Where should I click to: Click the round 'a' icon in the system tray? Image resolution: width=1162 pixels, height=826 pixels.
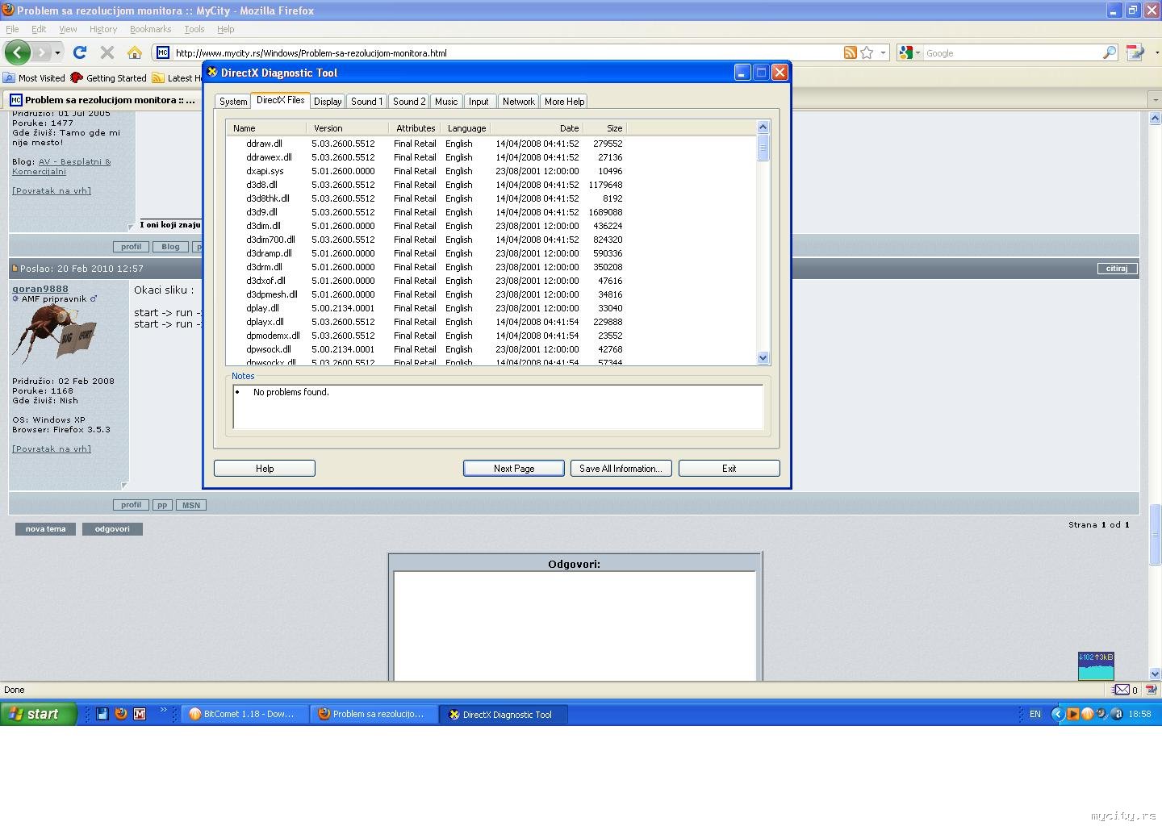(x=1117, y=714)
